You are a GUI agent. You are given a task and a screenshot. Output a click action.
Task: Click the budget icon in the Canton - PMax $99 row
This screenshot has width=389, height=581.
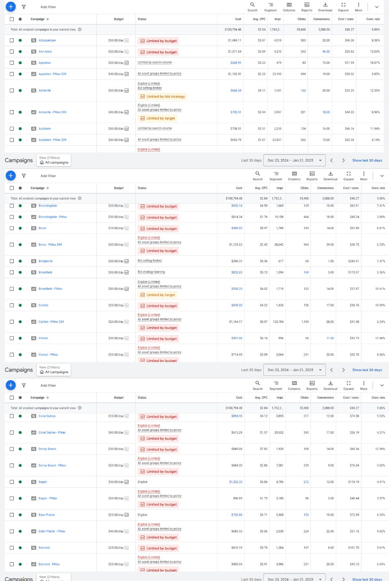[126, 322]
